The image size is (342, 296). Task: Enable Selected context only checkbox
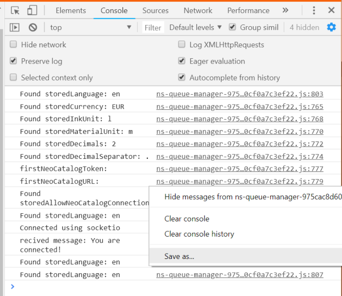[13, 77]
